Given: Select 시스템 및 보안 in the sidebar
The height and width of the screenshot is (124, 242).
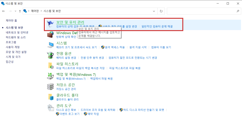Looking at the screenshot, I should (x=14, y=28).
